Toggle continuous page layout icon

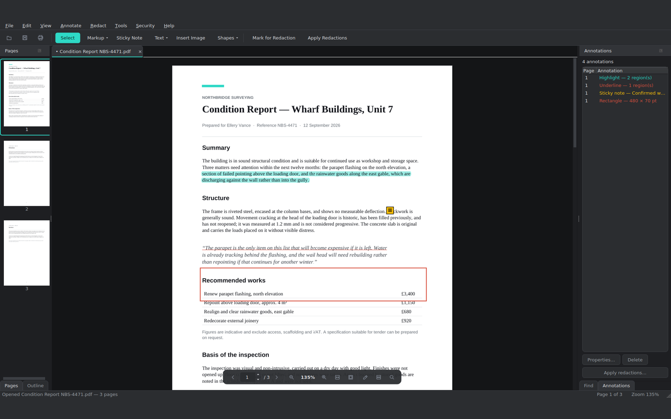click(379, 378)
